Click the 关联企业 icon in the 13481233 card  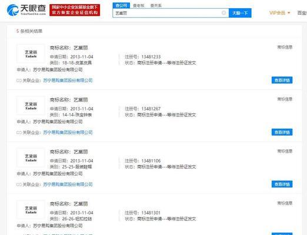point(19,80)
